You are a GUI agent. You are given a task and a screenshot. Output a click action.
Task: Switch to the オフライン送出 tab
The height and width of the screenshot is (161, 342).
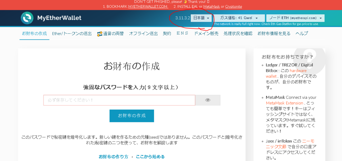pyautogui.click(x=143, y=34)
